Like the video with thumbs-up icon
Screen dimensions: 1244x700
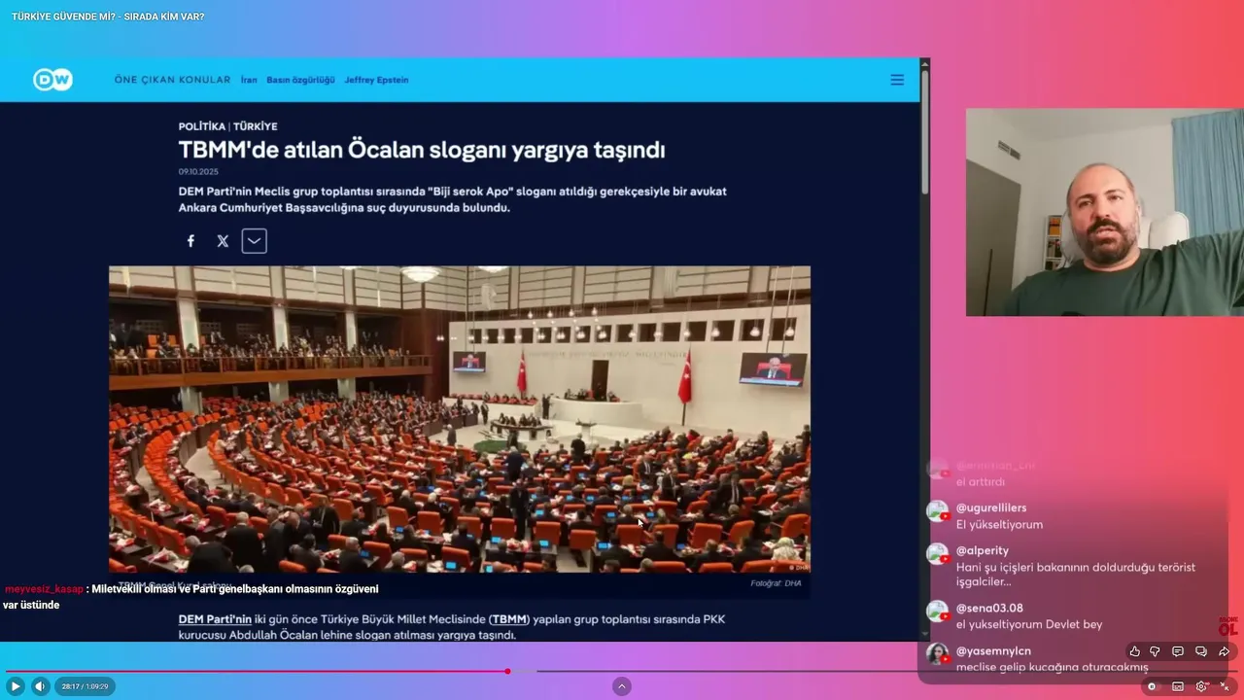pos(1134,651)
